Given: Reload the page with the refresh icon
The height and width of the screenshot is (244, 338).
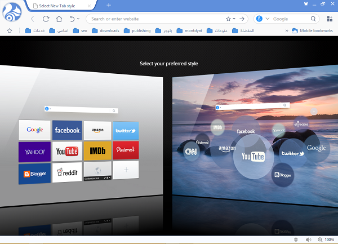Looking at the screenshot, I should pos(46,19).
